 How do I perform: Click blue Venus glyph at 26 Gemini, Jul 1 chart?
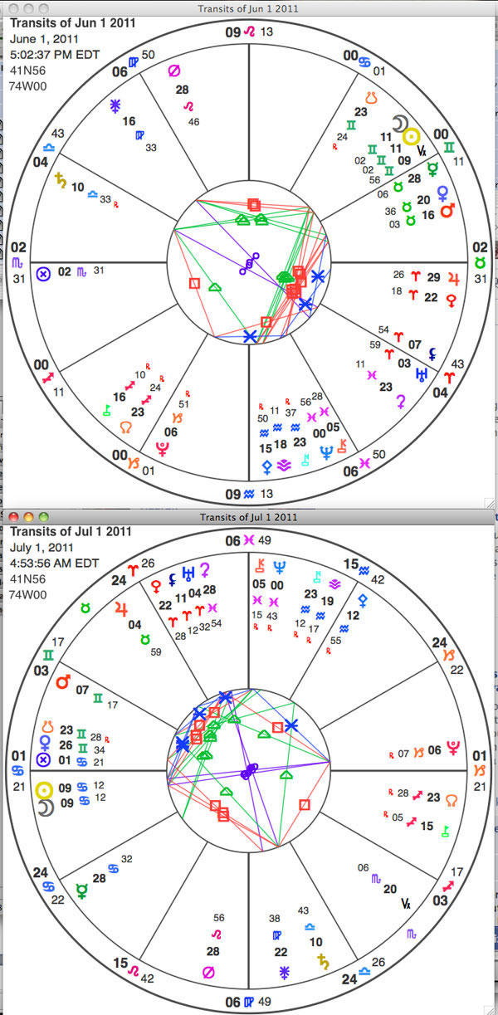coord(44,743)
